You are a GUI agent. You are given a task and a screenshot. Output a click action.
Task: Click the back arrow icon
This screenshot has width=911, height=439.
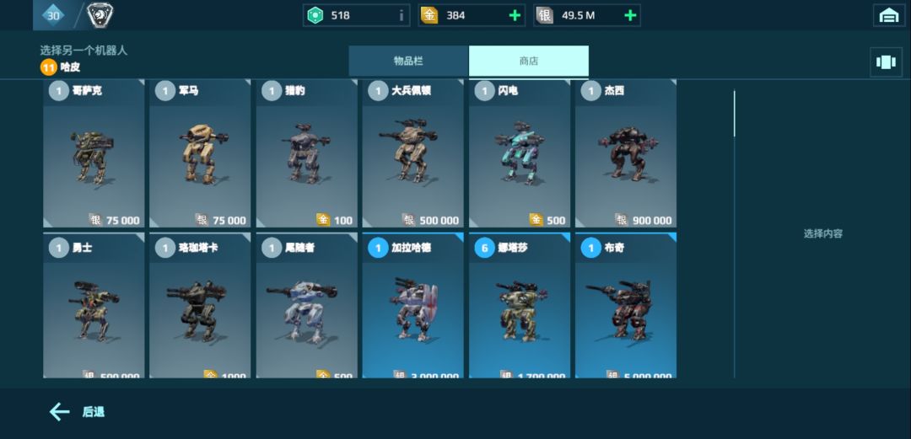[59, 412]
